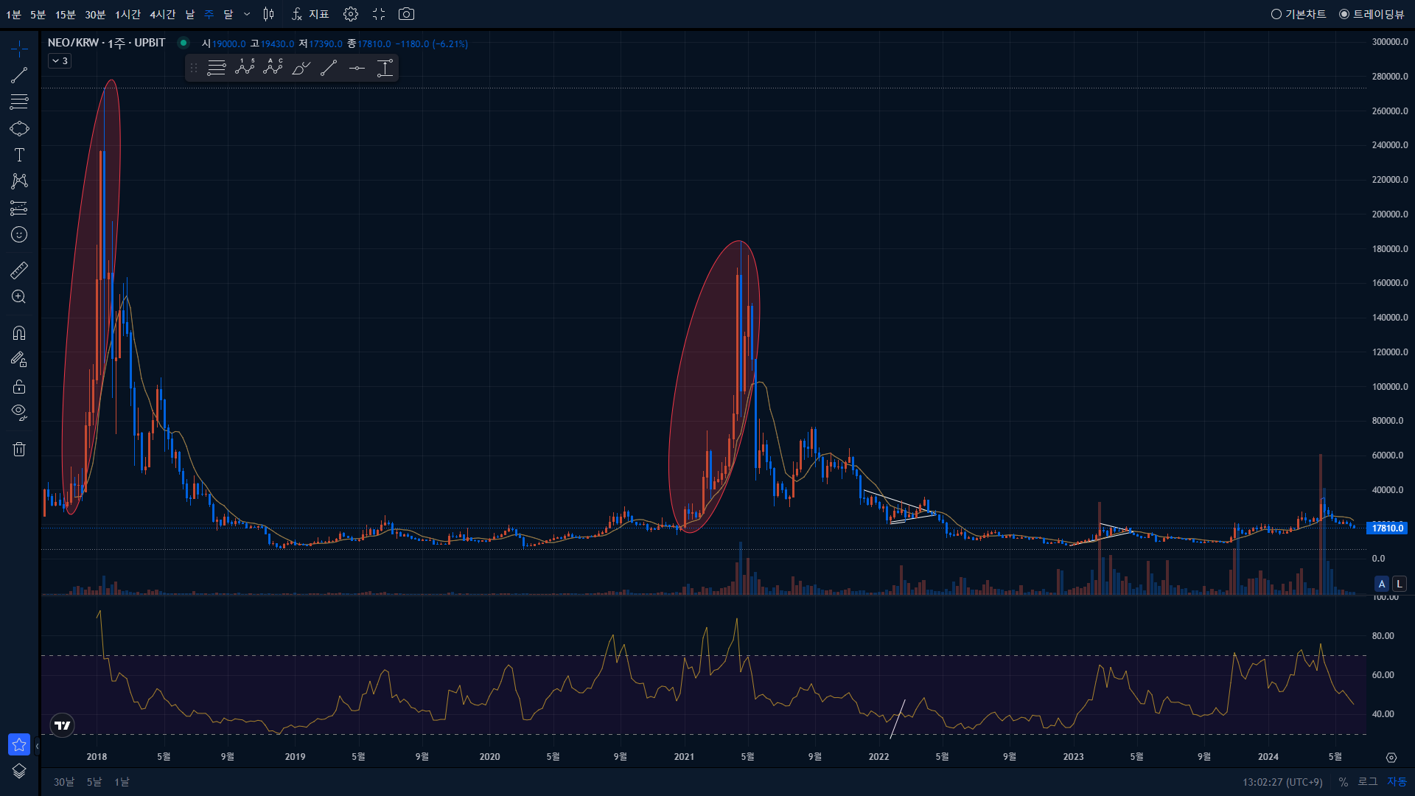Toggle auto scale A button
1415x796 pixels.
pyautogui.click(x=1382, y=584)
